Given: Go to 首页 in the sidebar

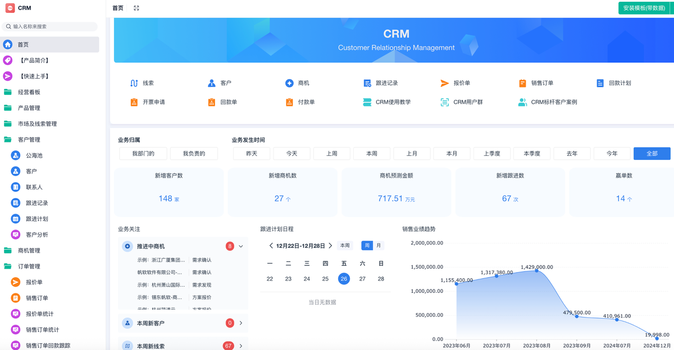Looking at the screenshot, I should click(x=50, y=44).
